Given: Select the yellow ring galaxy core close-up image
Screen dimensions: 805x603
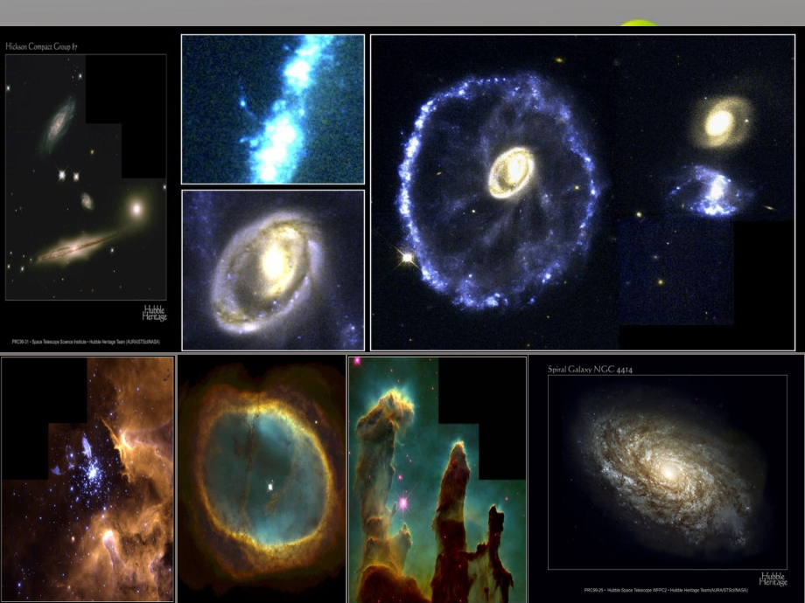Looking at the screenshot, I should point(273,270).
